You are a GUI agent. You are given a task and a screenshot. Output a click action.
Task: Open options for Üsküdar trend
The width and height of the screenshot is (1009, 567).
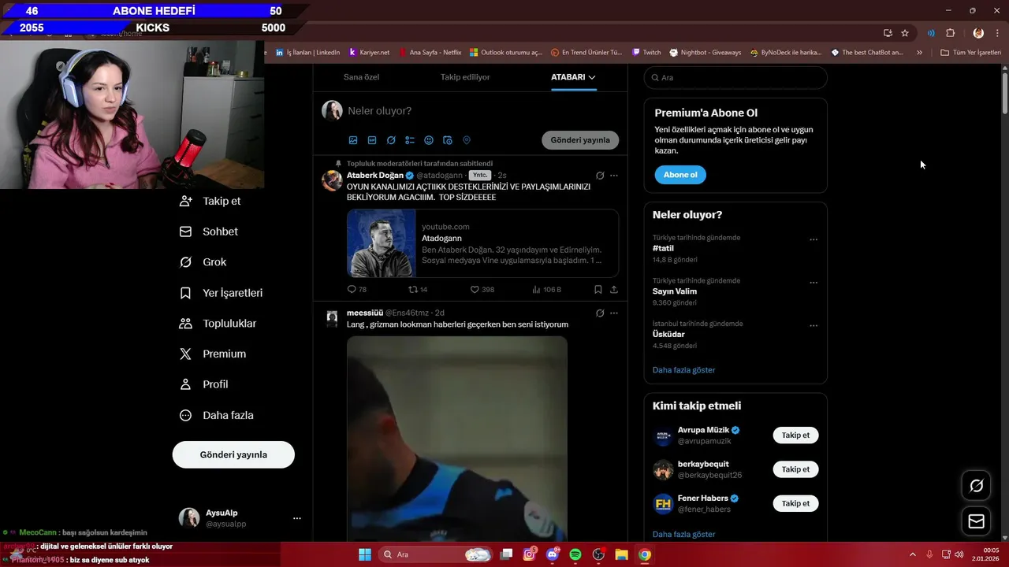pyautogui.click(x=814, y=326)
